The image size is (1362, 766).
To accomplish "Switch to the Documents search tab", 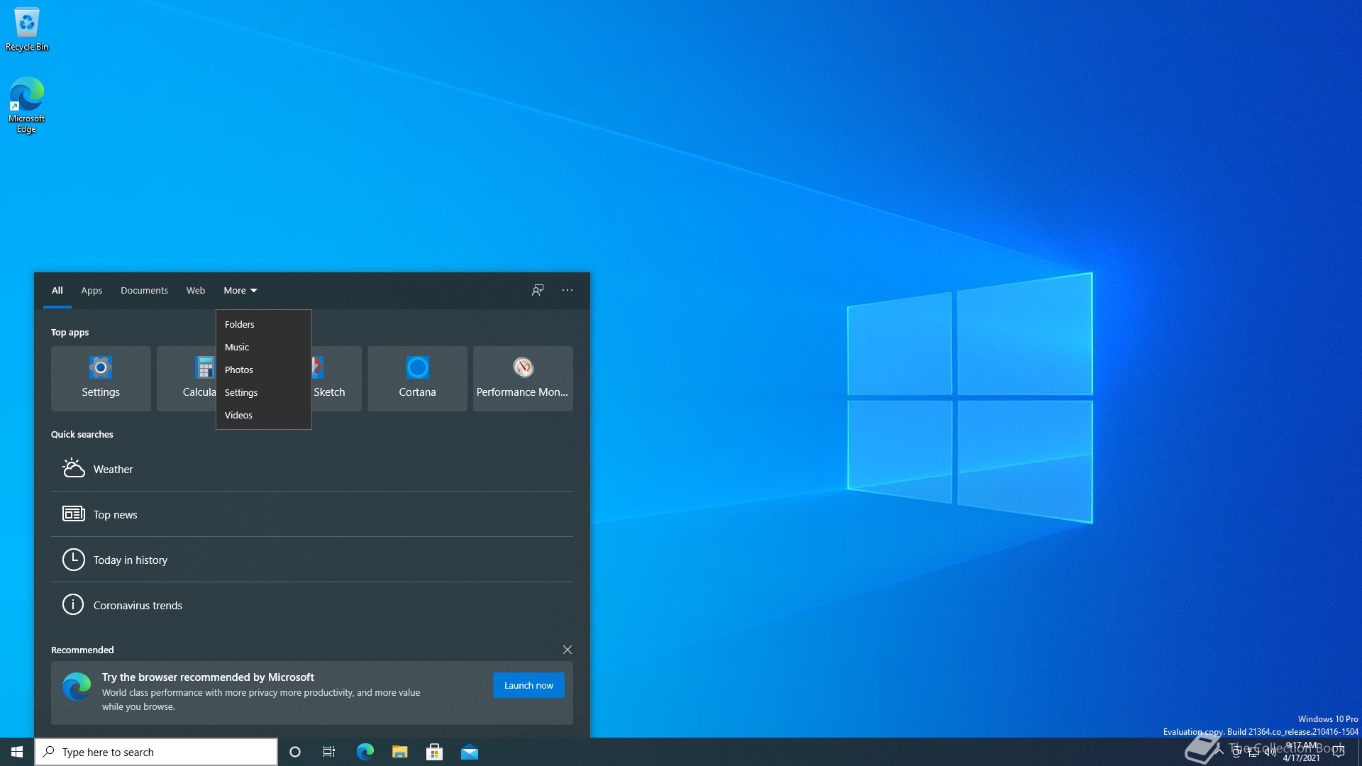I will pyautogui.click(x=144, y=290).
